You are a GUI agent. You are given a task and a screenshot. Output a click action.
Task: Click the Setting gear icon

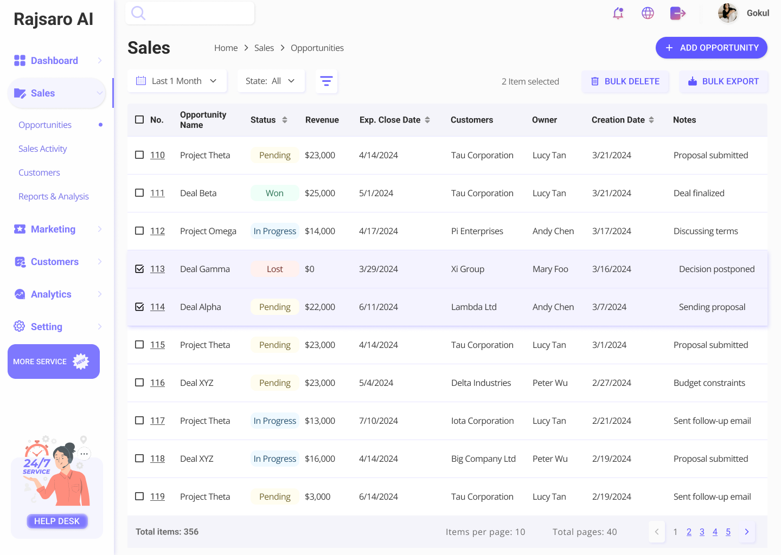click(x=20, y=326)
